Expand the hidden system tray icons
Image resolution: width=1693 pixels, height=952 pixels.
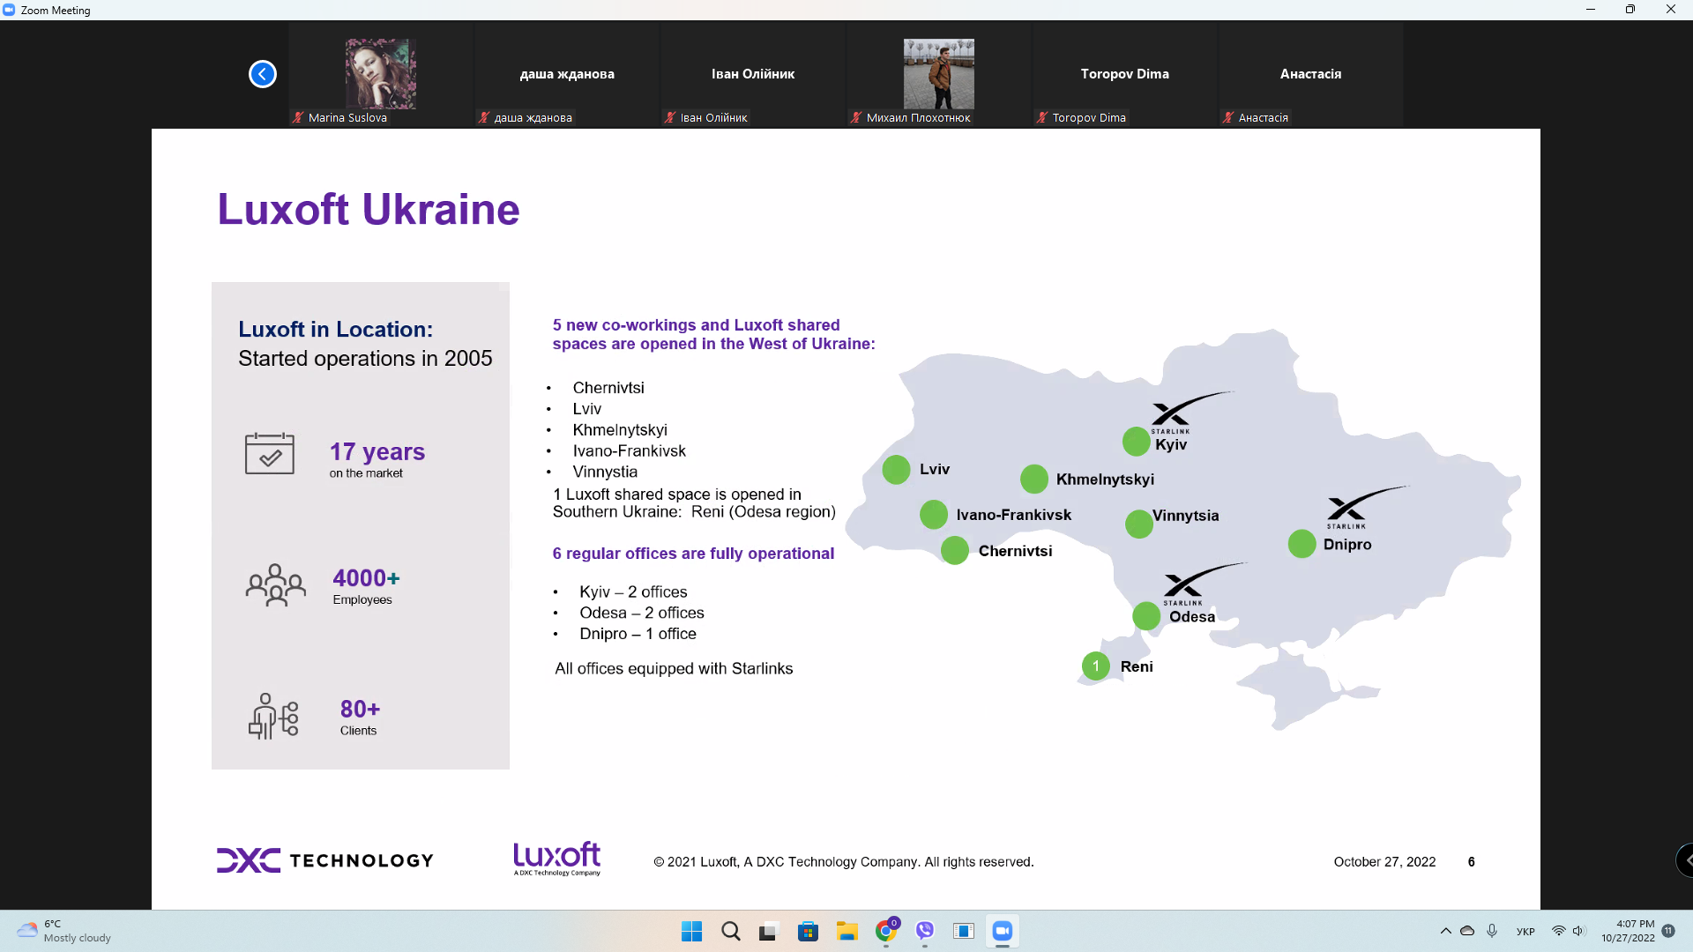(1446, 931)
